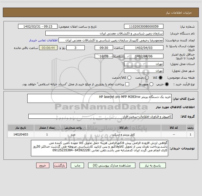Click the چاپ print button
Image resolution: width=202 pixels, height=196 pixels.
(77, 165)
